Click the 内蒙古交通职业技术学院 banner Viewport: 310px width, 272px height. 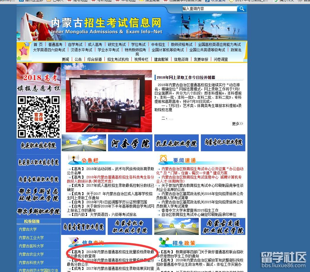(x=223, y=227)
